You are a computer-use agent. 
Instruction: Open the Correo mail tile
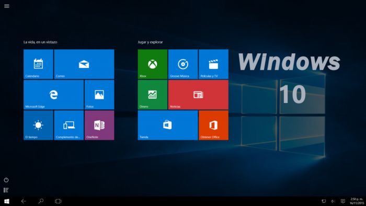(84, 64)
